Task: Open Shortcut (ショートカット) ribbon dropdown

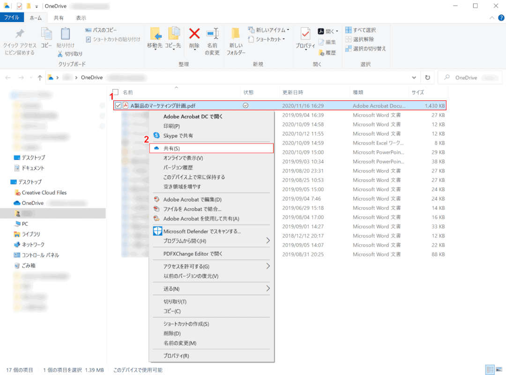Action: tap(267, 39)
